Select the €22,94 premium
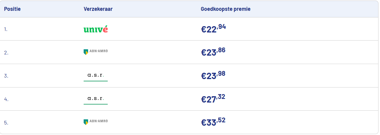This screenshot has width=380, height=135. click(x=213, y=29)
